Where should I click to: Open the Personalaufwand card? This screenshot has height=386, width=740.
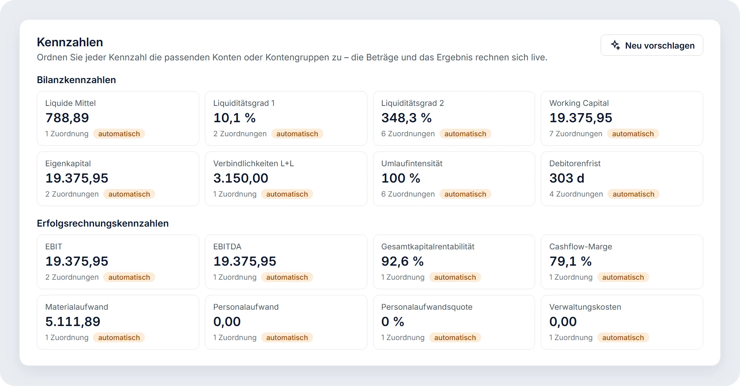286,322
